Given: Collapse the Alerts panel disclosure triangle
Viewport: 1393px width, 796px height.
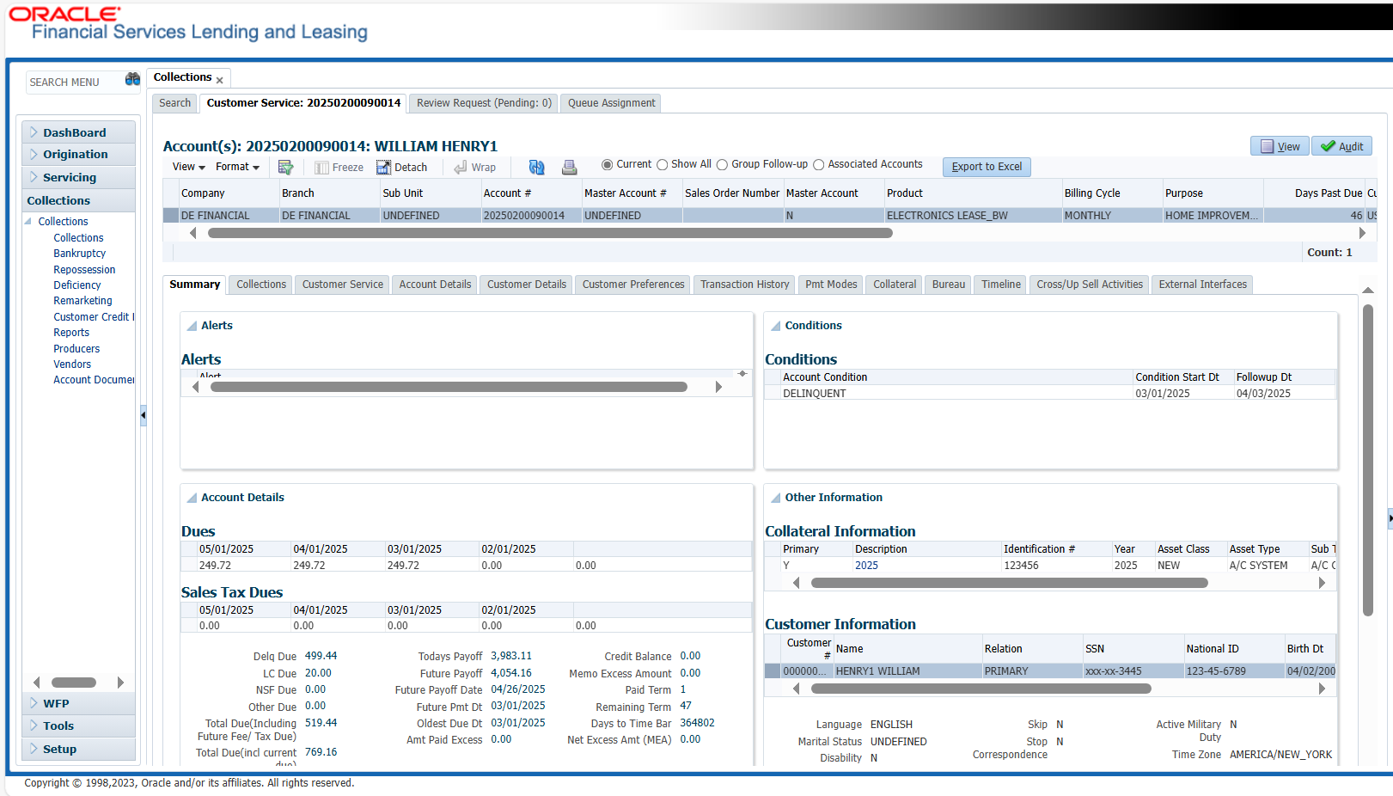Looking at the screenshot, I should pyautogui.click(x=192, y=326).
